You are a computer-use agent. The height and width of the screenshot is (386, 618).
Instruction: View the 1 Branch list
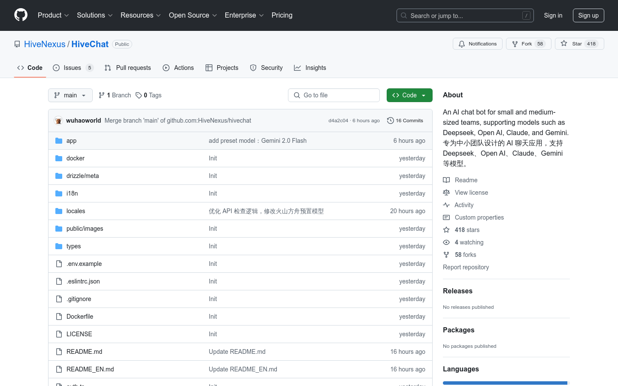point(115,95)
